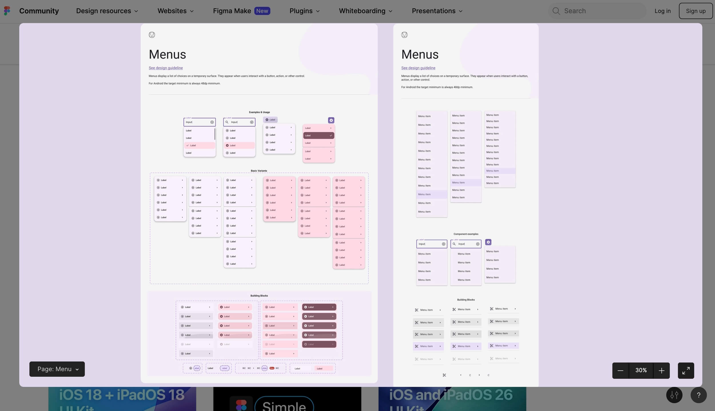
Task: Expand the Plugins menu
Action: (x=304, y=11)
